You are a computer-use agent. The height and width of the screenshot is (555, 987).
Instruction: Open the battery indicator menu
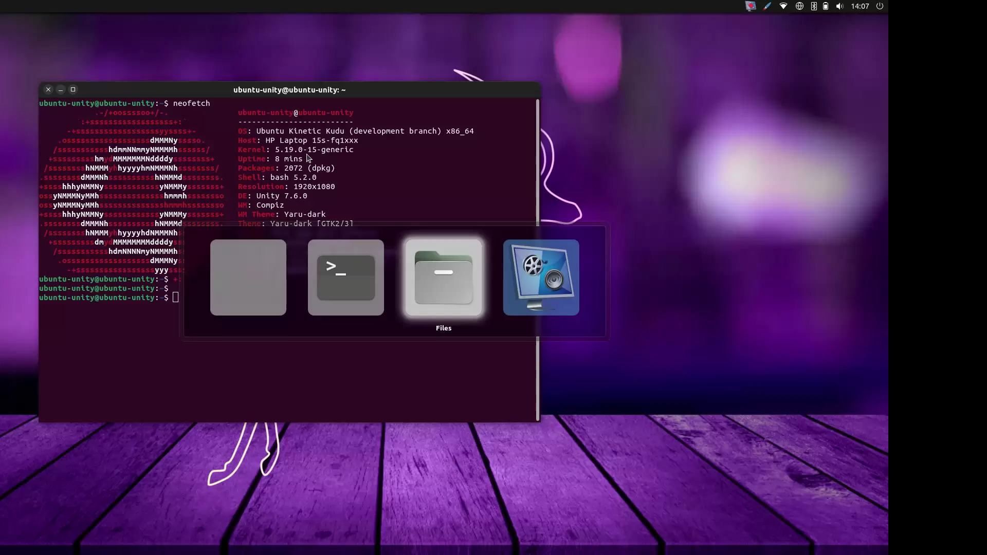(x=826, y=6)
